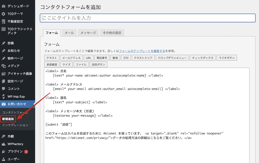Insert a 電話番号 field tag

point(102,58)
